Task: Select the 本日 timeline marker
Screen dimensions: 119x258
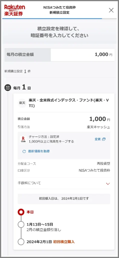Action: [x=21, y=212]
